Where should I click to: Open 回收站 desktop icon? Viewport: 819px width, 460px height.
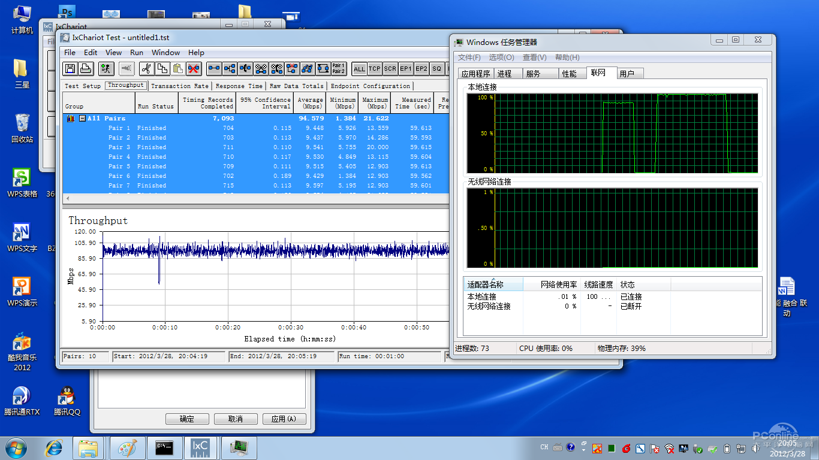pos(22,128)
